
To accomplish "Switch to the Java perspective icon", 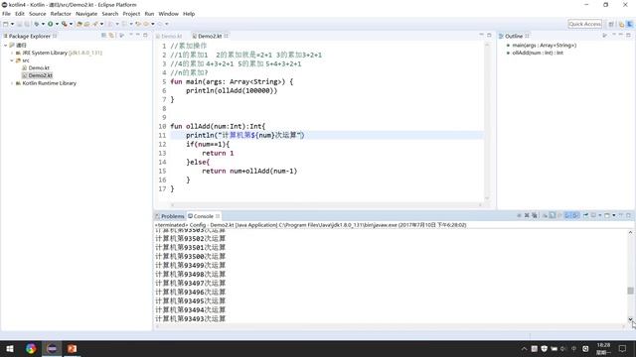I will [621, 24].
